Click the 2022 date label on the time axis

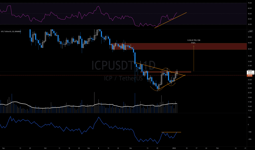pos(174,148)
